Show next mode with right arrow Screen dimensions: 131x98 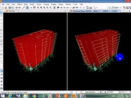tap(105, 92)
